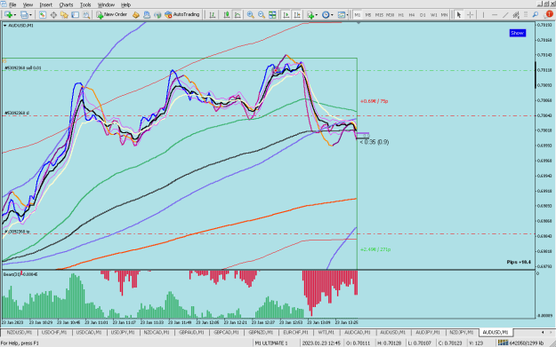
Task: Switch timeframe to H4
Action: pos(412,15)
